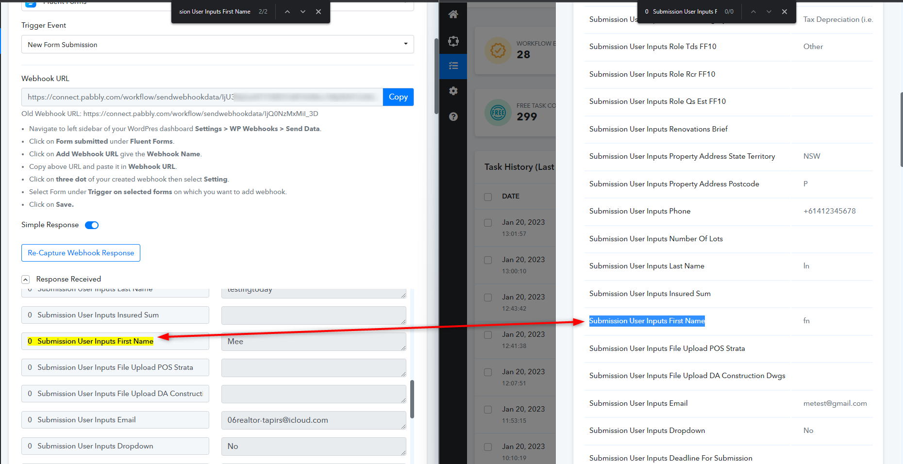Go to previous match in left find bar
903x464 pixels.
tap(287, 12)
